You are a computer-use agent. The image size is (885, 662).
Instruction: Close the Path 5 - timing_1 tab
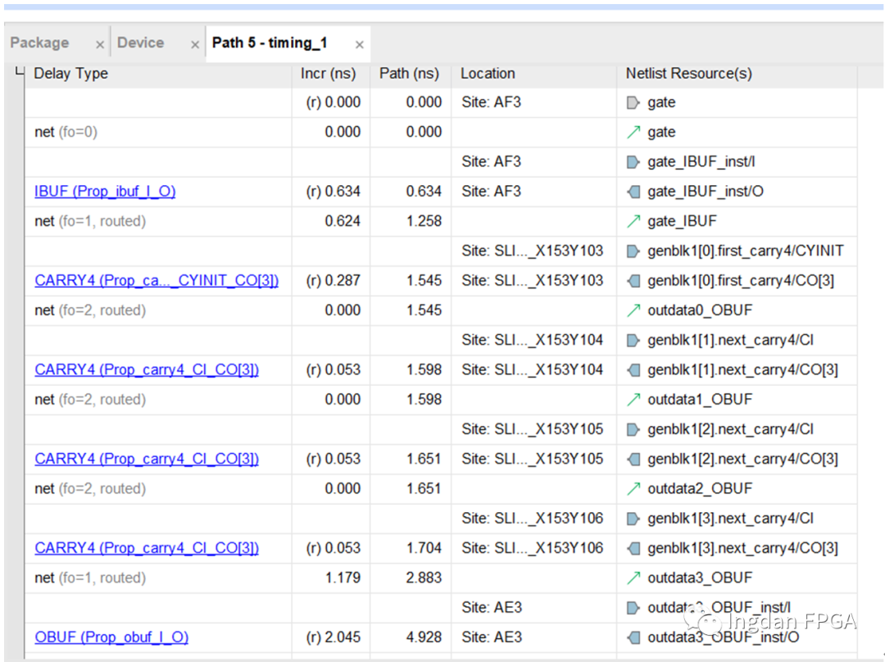pyautogui.click(x=359, y=45)
